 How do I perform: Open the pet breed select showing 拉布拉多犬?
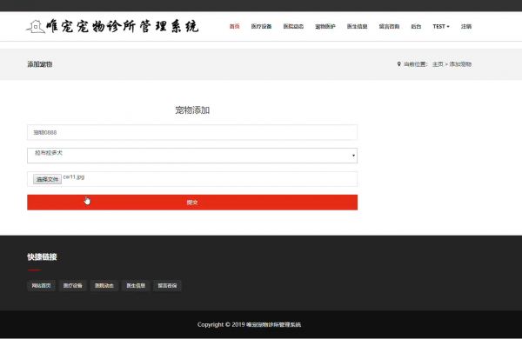tap(192, 156)
